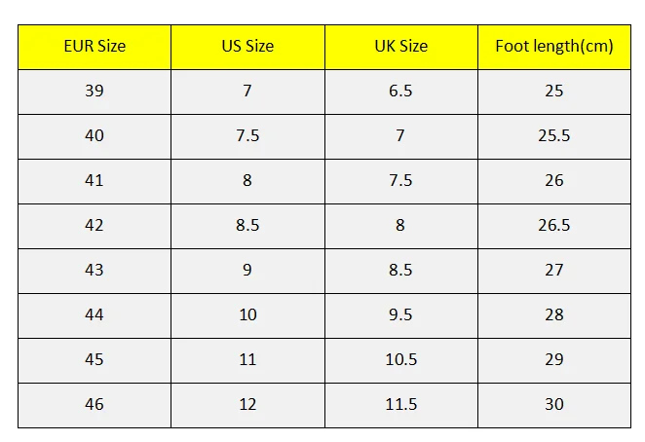This screenshot has width=645, height=442.
Task: Click the EUR Size header cell
Action: [x=95, y=47]
